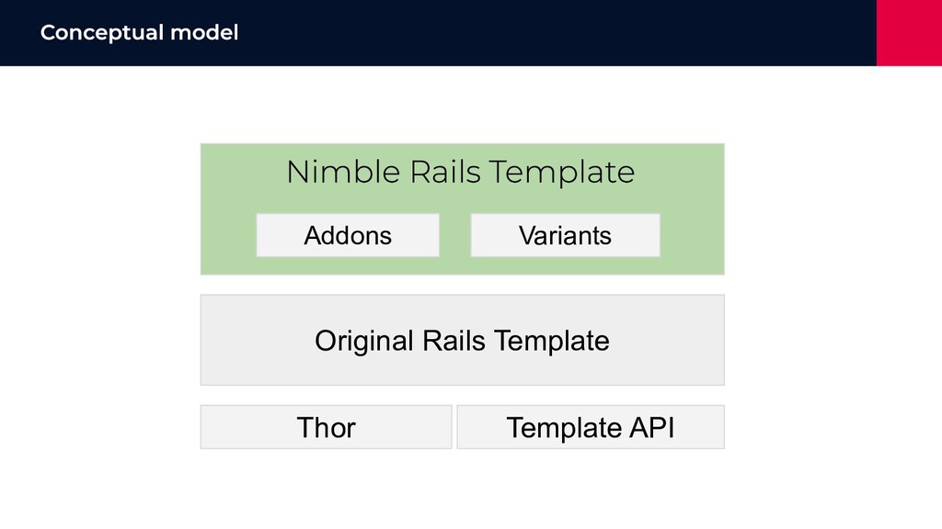This screenshot has width=942, height=529.
Task: Click word Template in Original Rails Template
Action: coord(552,342)
